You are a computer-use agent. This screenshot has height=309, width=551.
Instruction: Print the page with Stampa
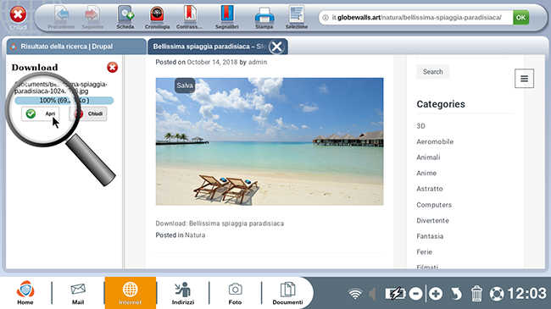[x=264, y=17]
